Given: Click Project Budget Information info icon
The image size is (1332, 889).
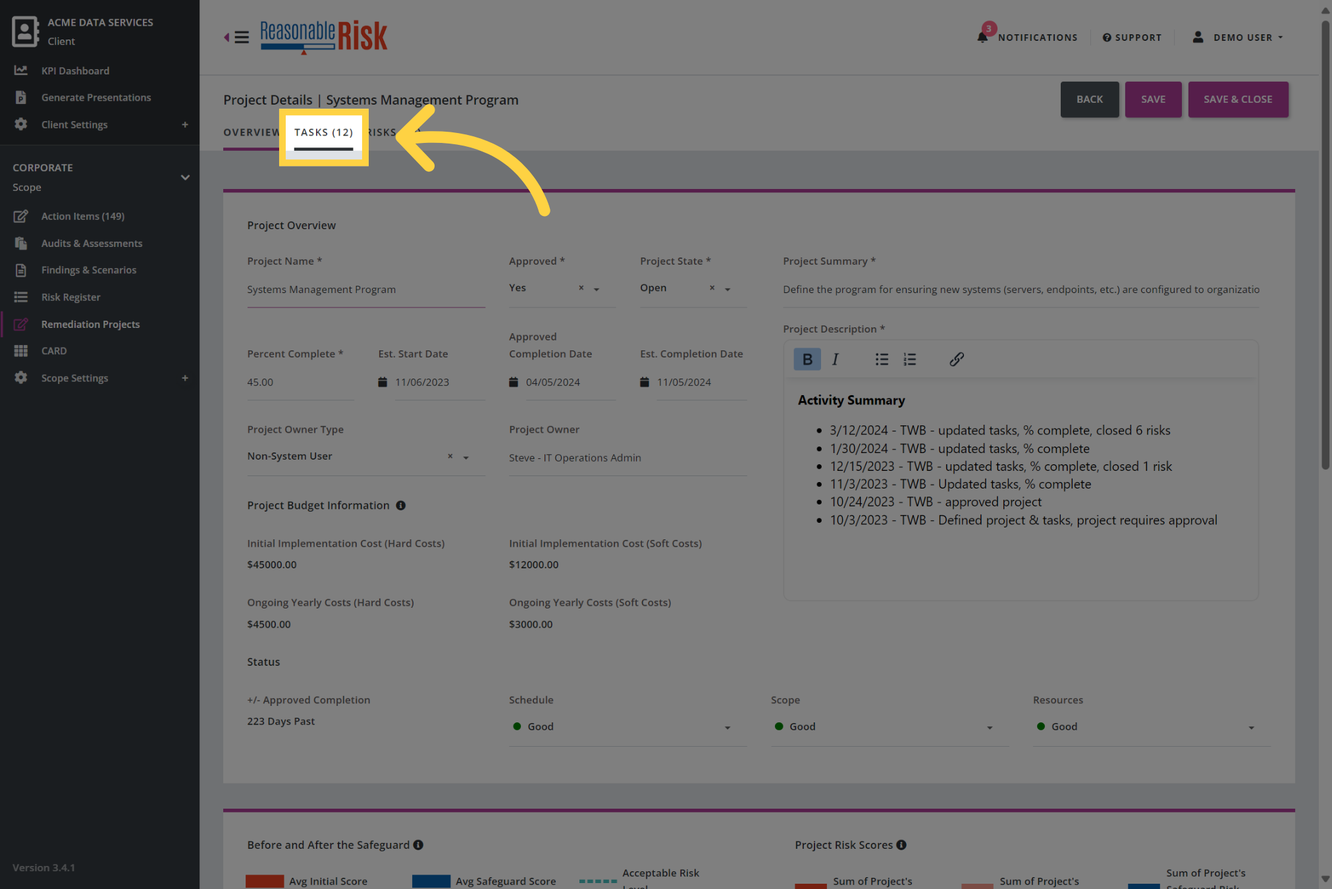Looking at the screenshot, I should pyautogui.click(x=400, y=505).
